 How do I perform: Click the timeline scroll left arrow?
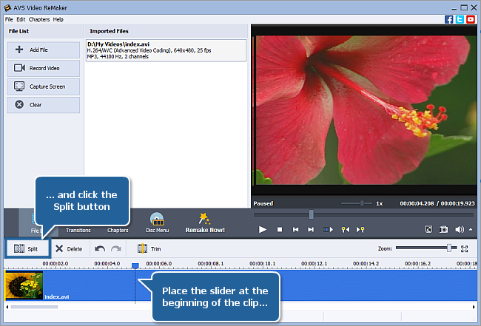point(7,307)
